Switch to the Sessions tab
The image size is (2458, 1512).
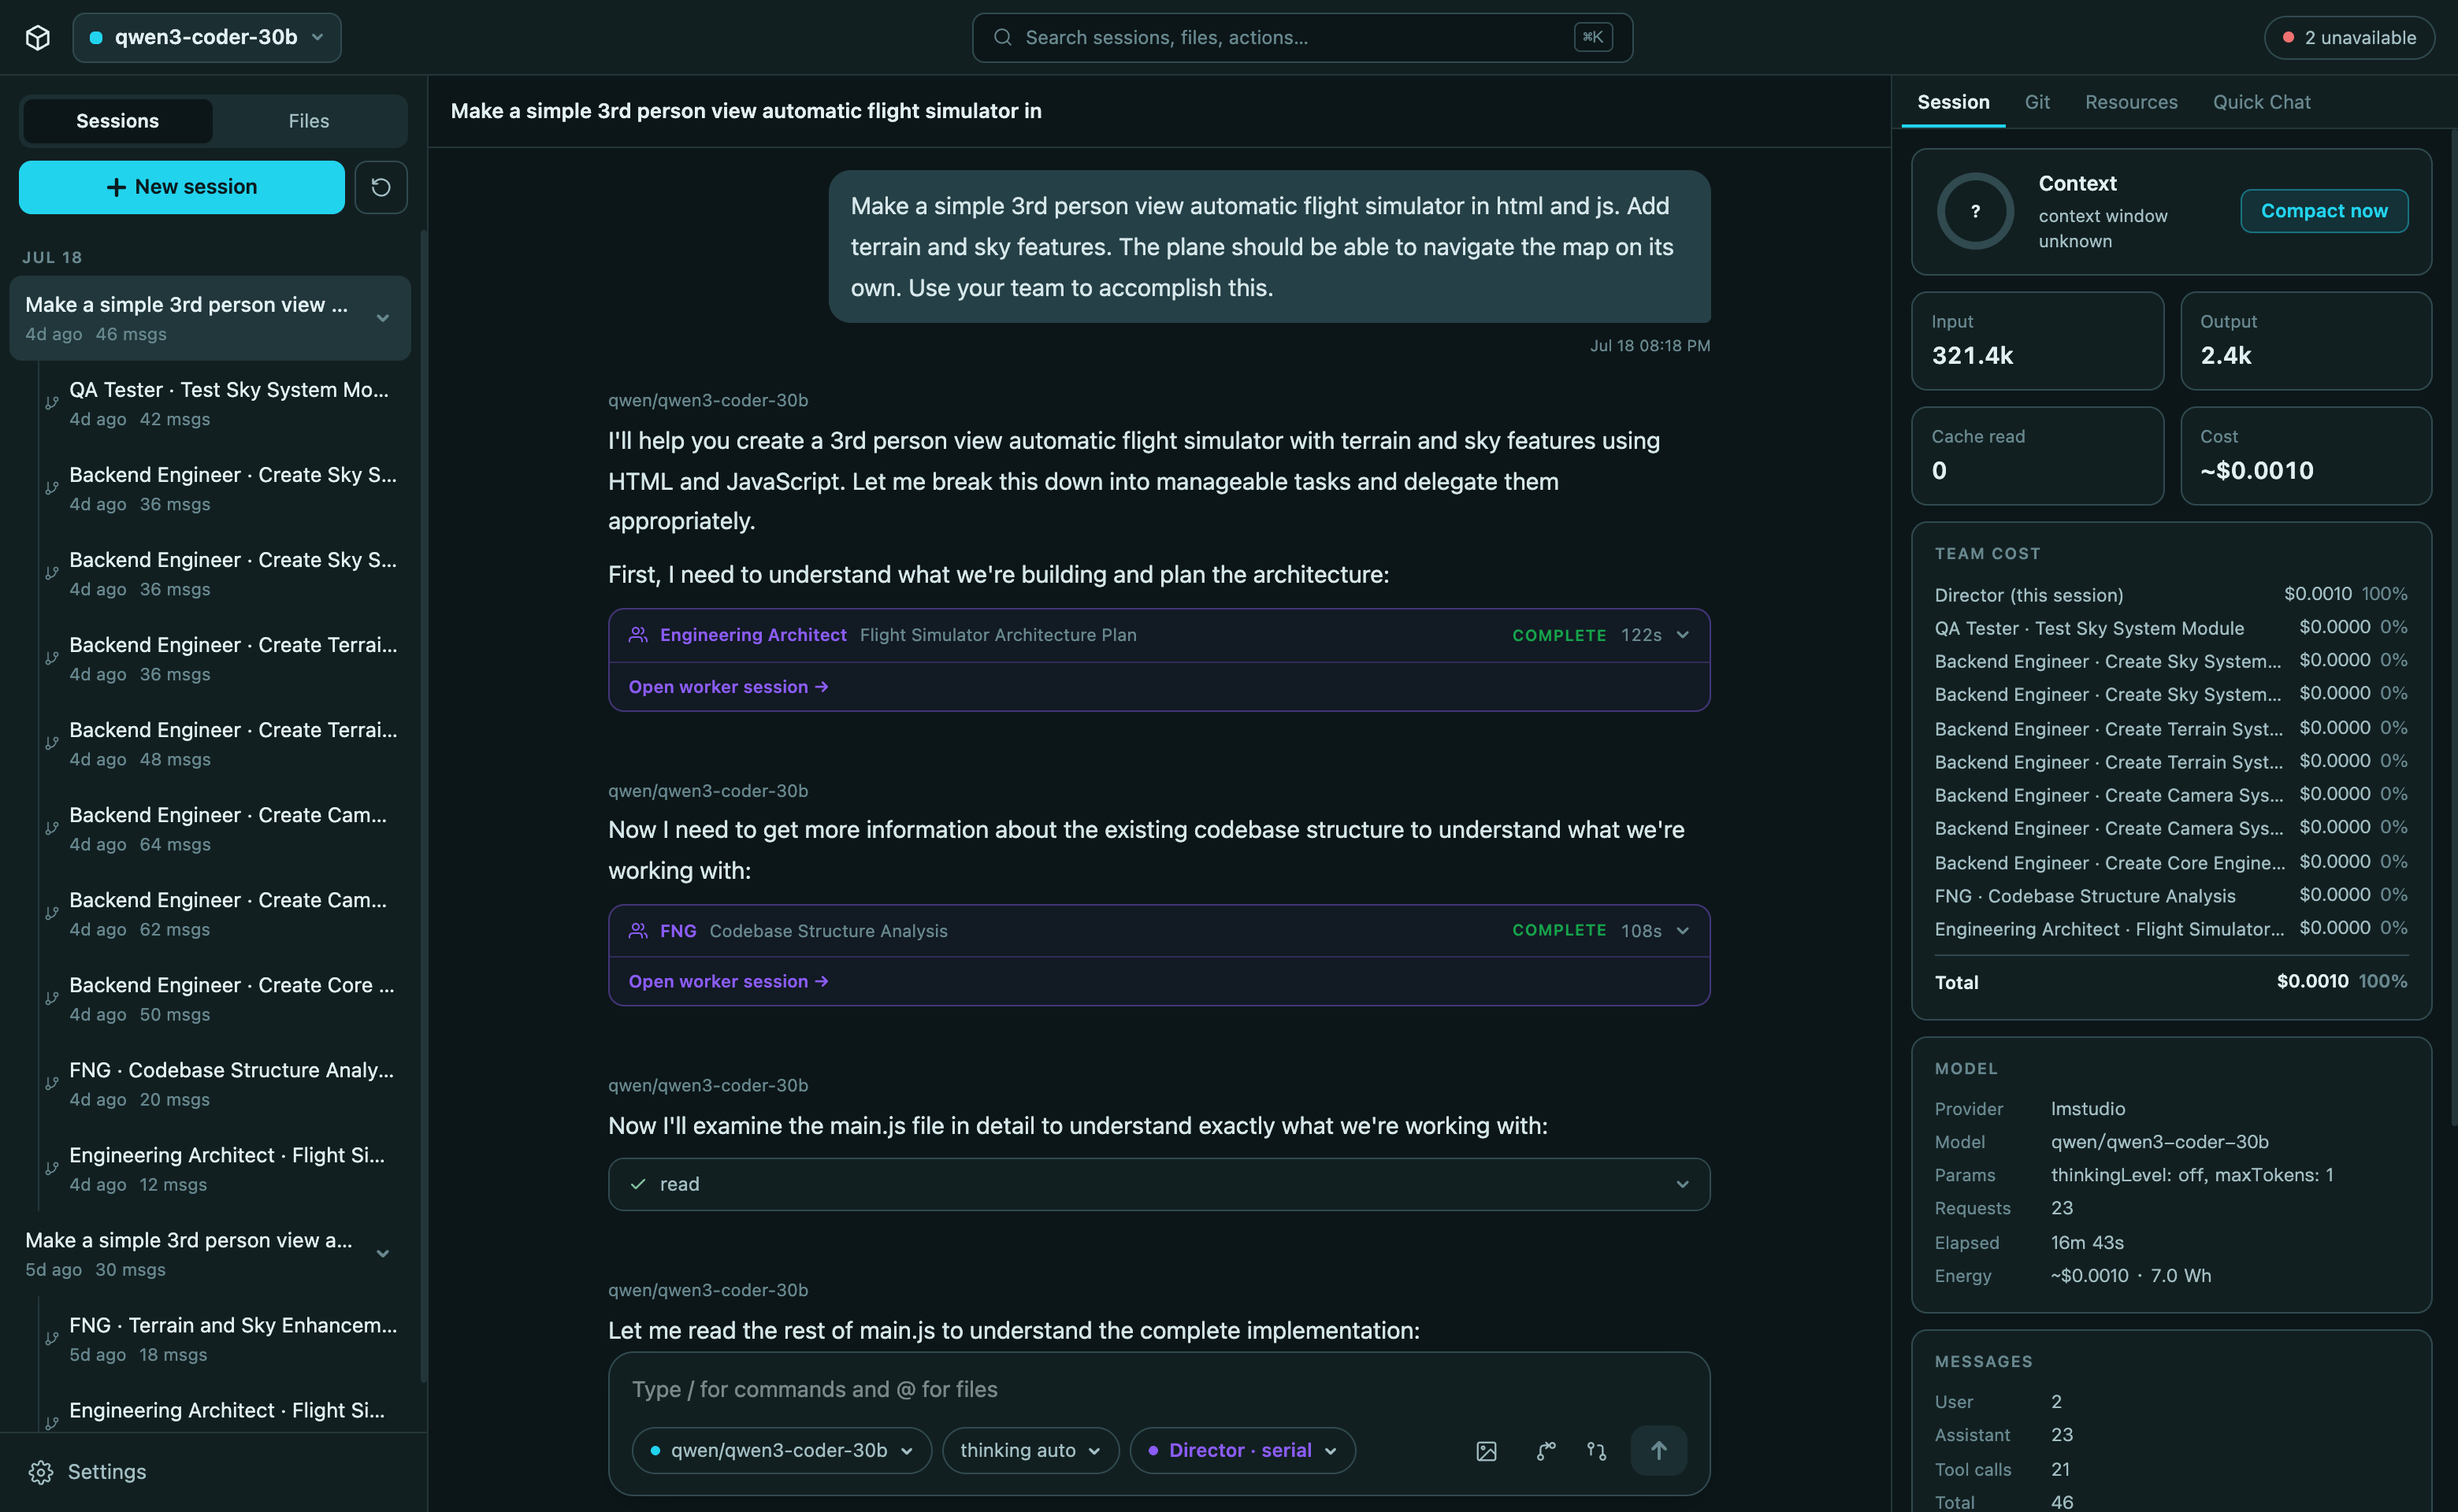pos(117,121)
